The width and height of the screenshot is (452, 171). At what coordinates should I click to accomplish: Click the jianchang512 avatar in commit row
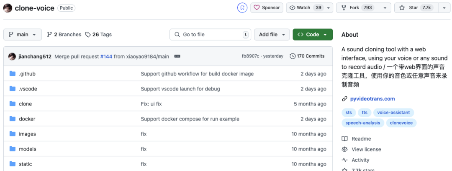(12, 56)
